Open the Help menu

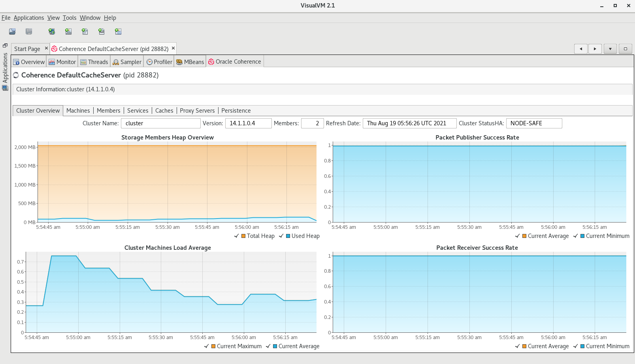coord(110,18)
